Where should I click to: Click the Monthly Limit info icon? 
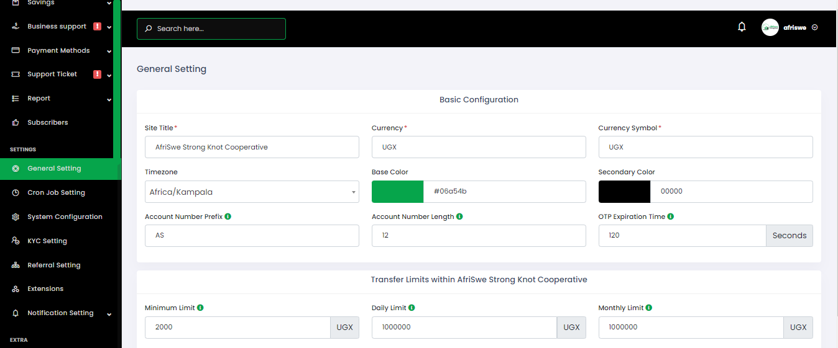point(648,308)
